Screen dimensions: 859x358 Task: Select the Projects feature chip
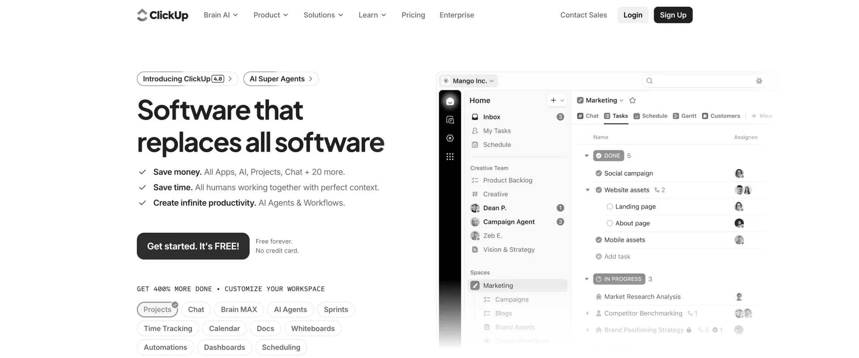[x=157, y=309]
